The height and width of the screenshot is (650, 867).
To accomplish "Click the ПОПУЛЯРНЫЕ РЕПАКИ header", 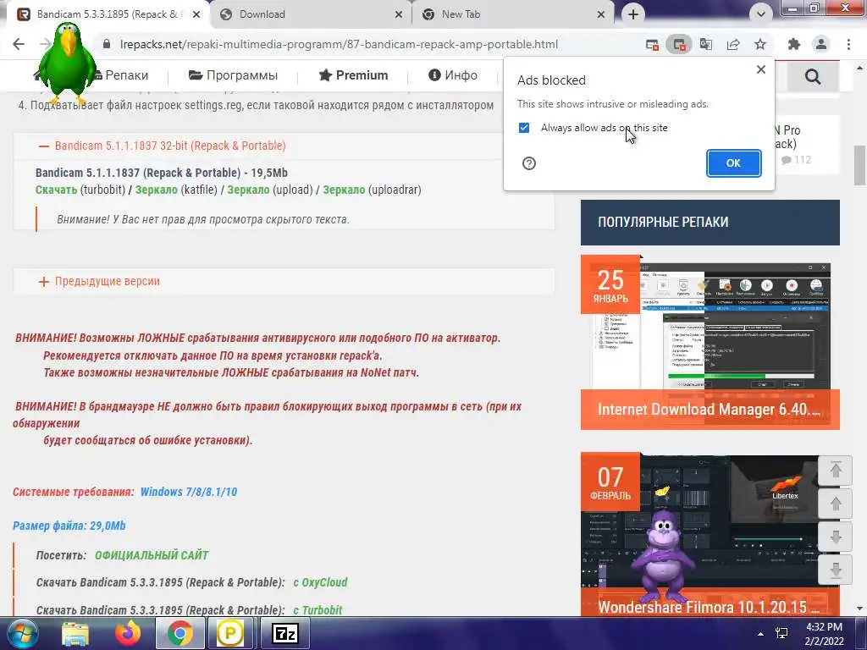I will click(710, 223).
